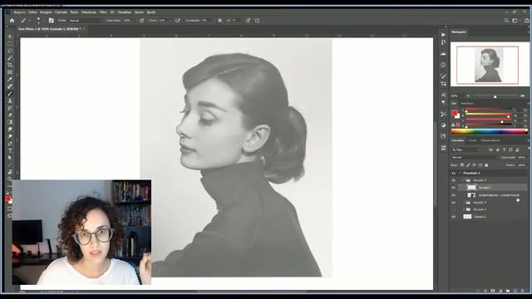Enable airbrush build-up effect
This screenshot has width=532, height=299.
click(178, 21)
